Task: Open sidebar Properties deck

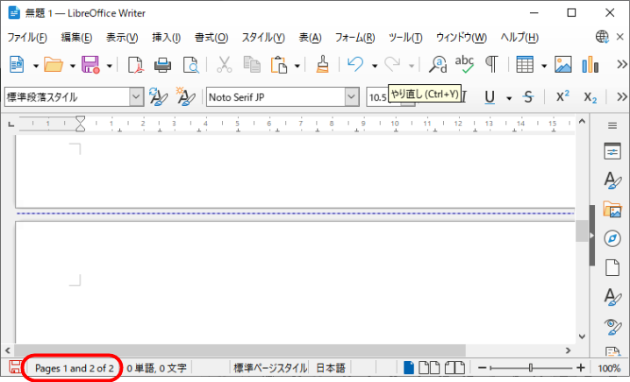Action: [x=612, y=152]
